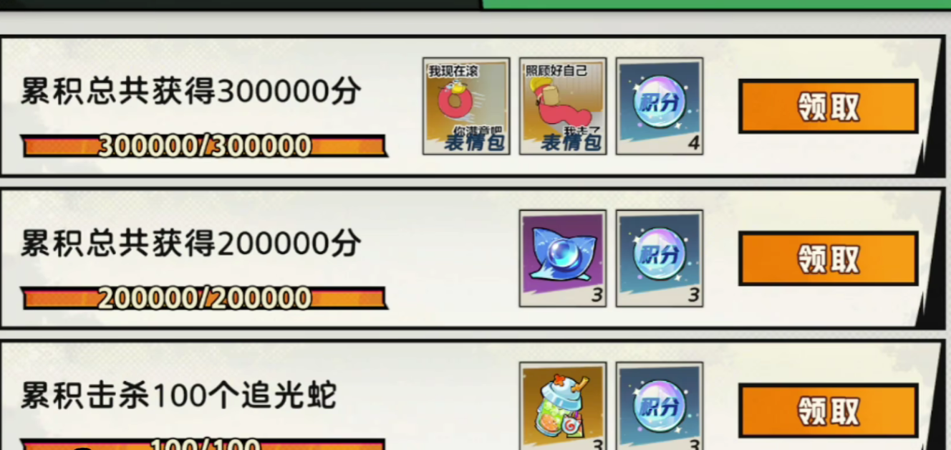Select the 累积总共获得300000分 task title
Image resolution: width=951 pixels, height=450 pixels.
click(x=190, y=92)
